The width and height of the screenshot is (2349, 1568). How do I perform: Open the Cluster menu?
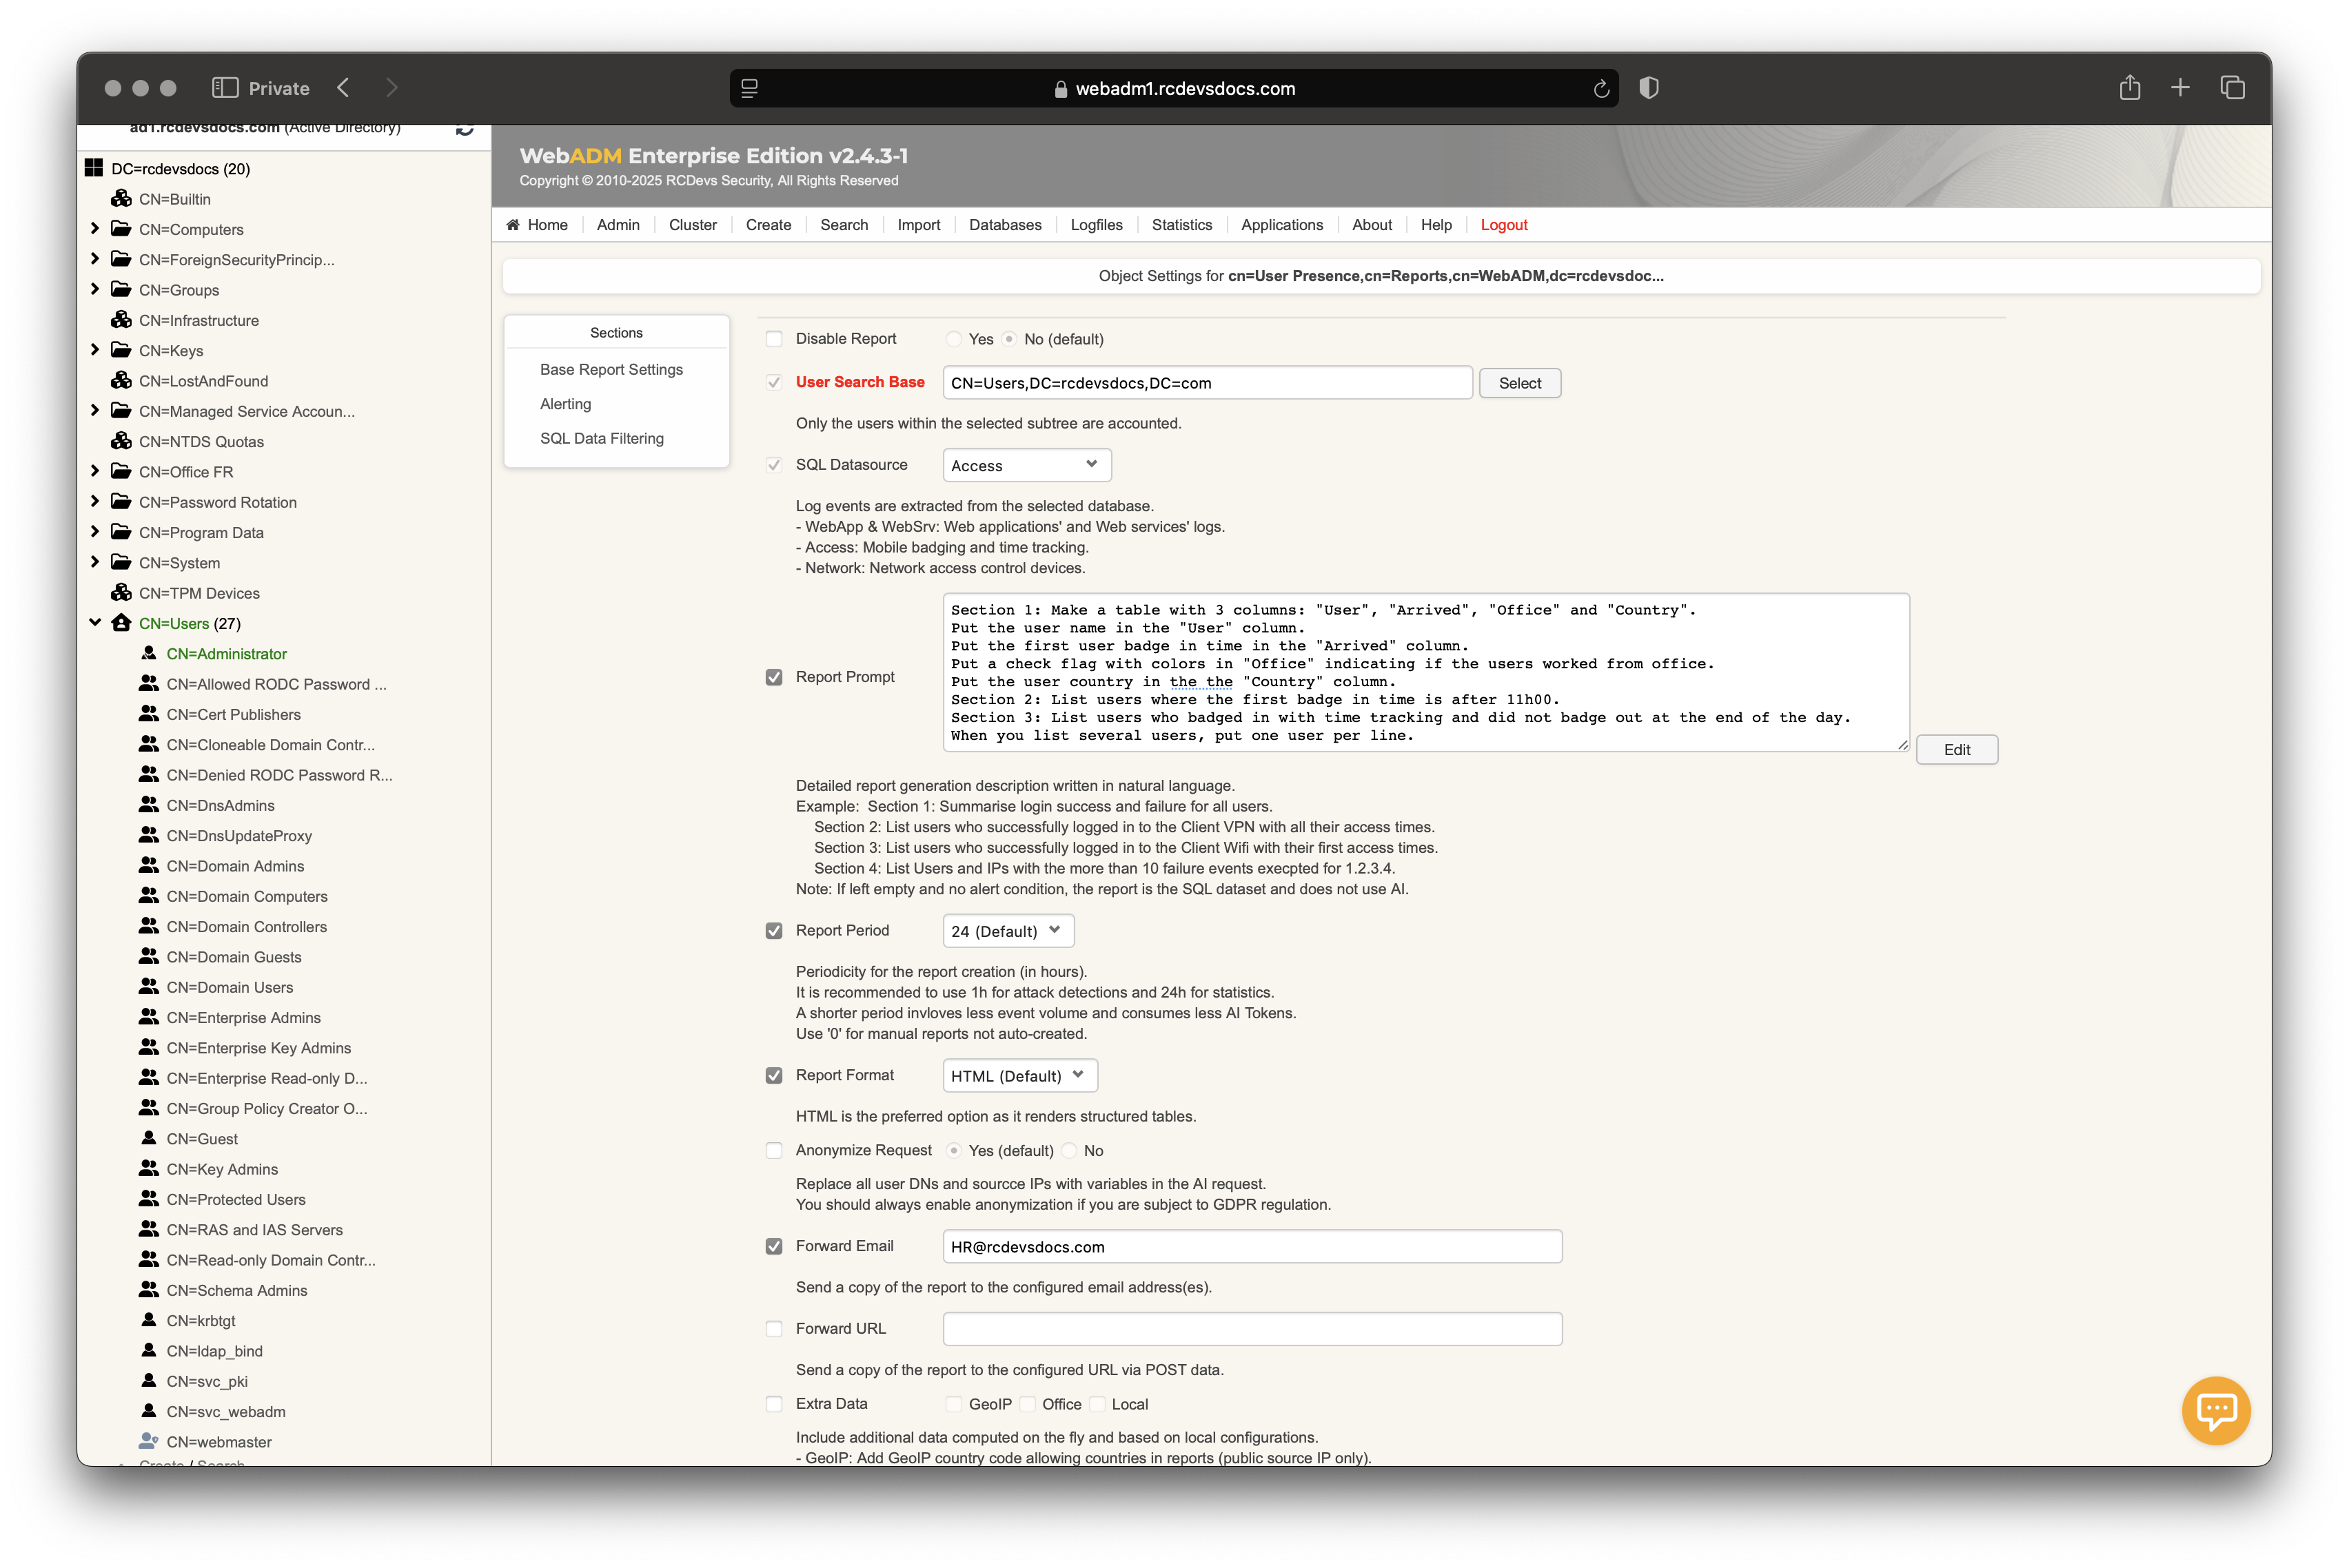692,225
